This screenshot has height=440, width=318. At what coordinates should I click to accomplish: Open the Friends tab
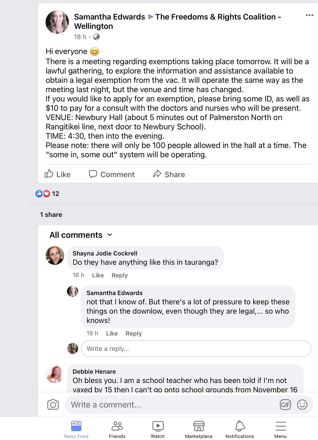pyautogui.click(x=117, y=429)
